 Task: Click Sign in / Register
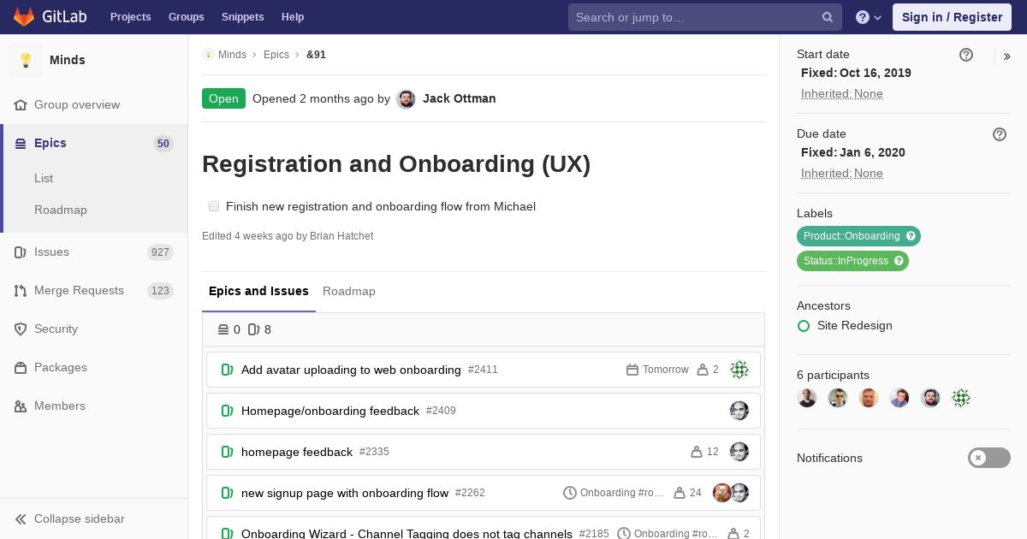click(952, 17)
